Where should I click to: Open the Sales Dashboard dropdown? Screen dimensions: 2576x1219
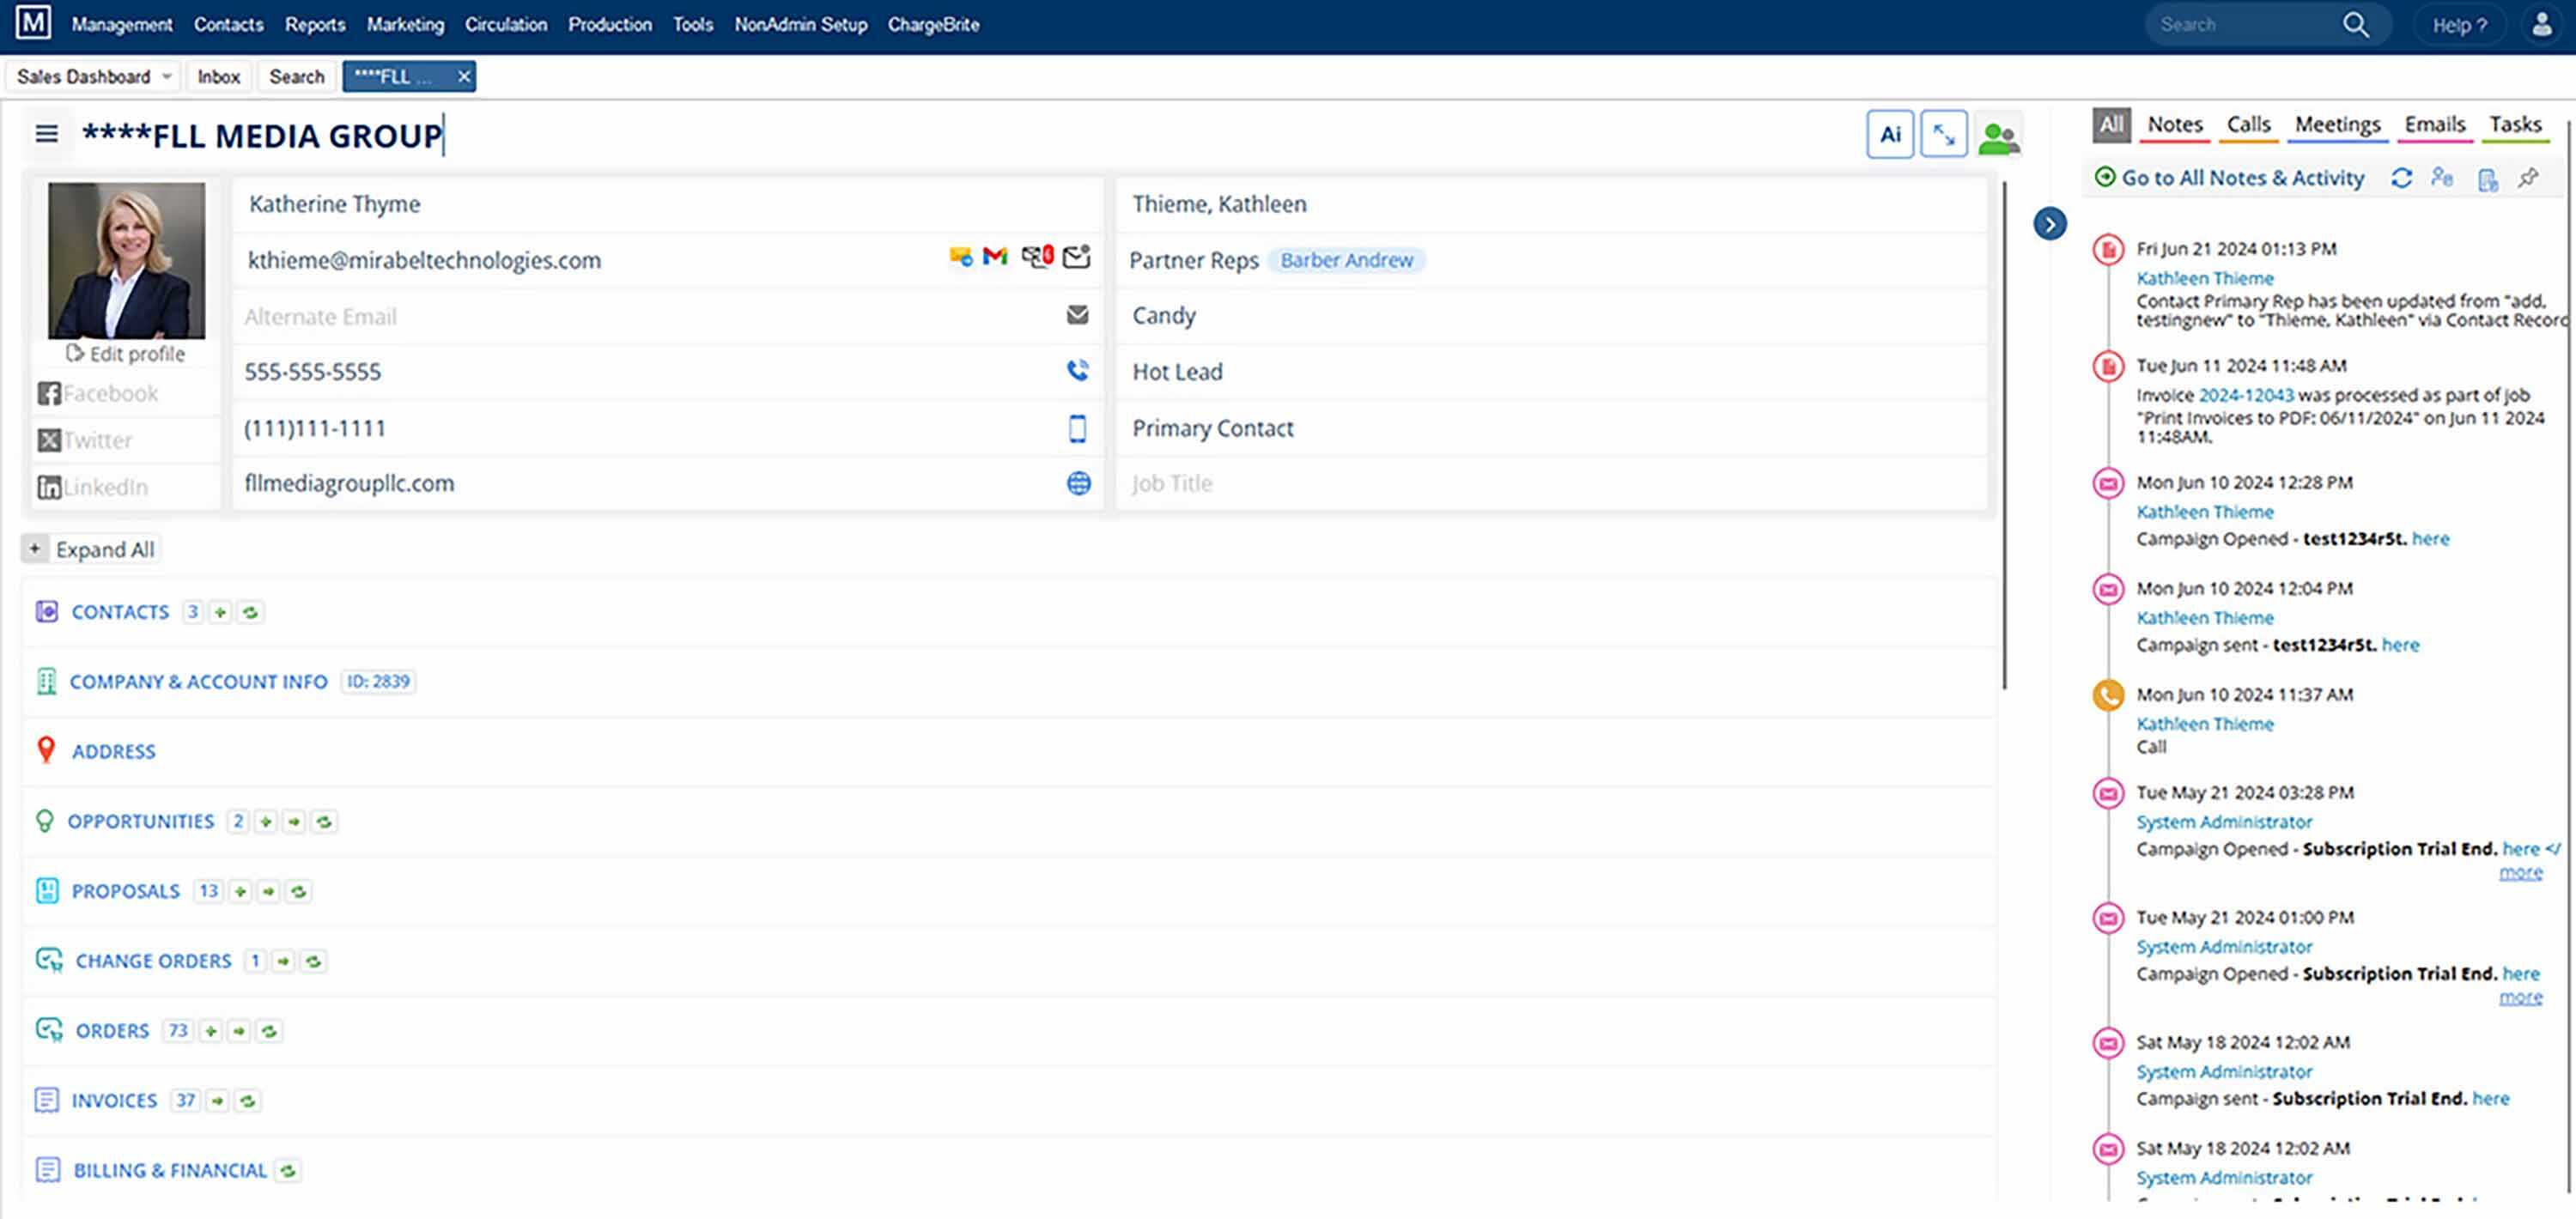(x=166, y=77)
